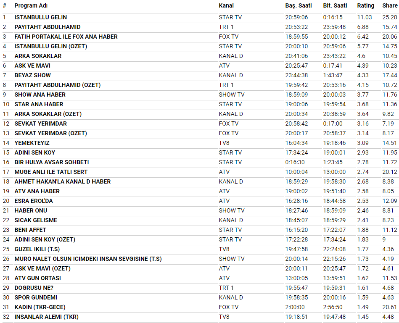Select BIR HULYA AVSAR SOHBETI entry

pyautogui.click(x=52, y=162)
